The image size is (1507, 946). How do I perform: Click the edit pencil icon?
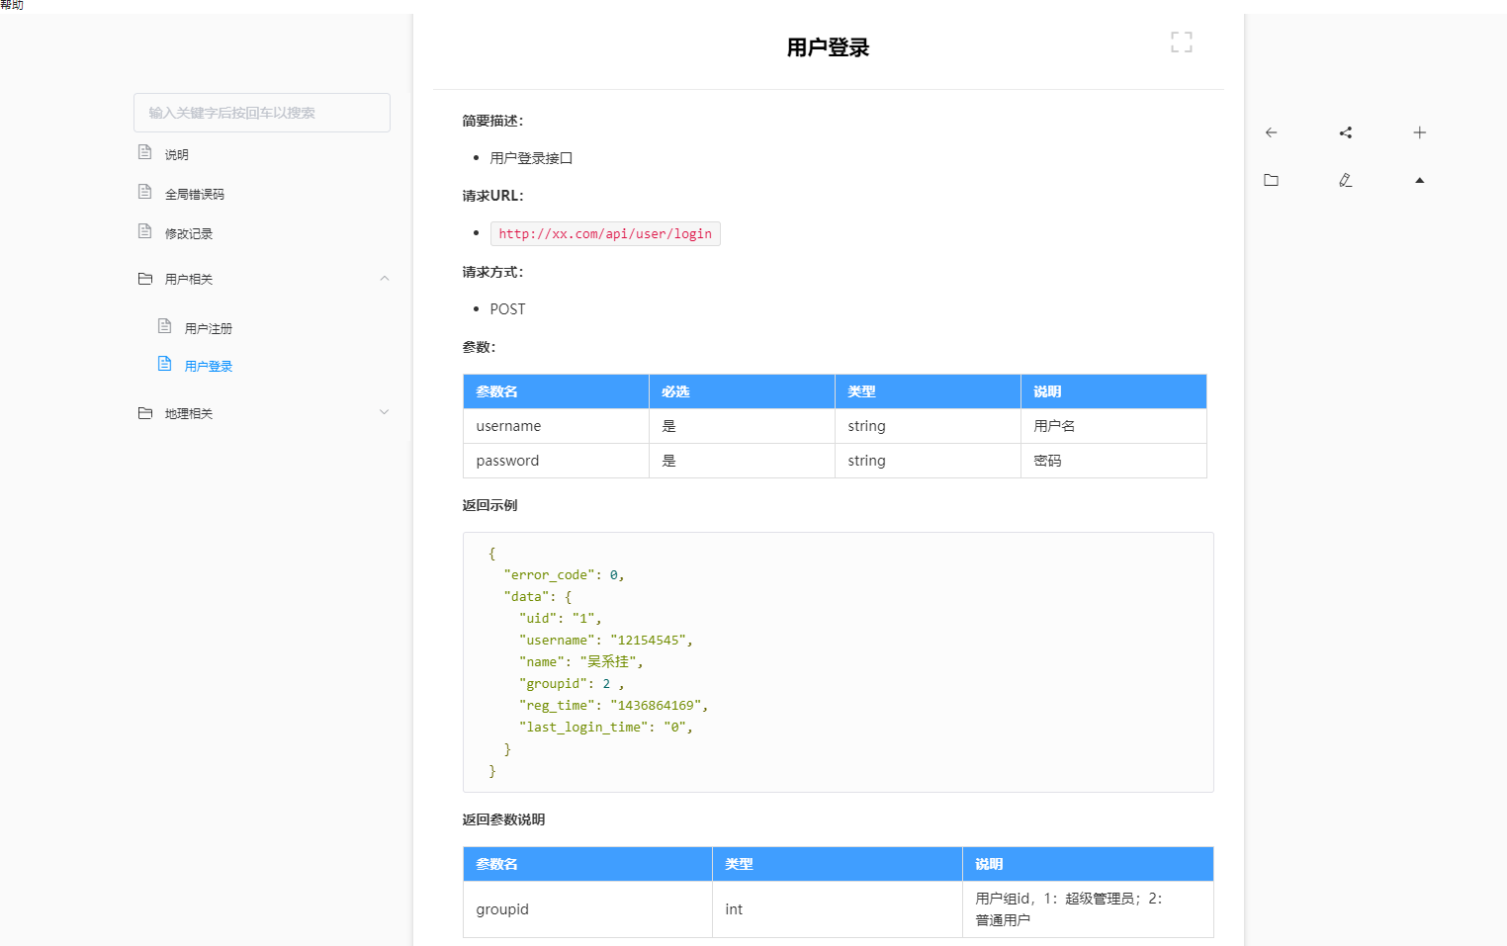[1346, 180]
